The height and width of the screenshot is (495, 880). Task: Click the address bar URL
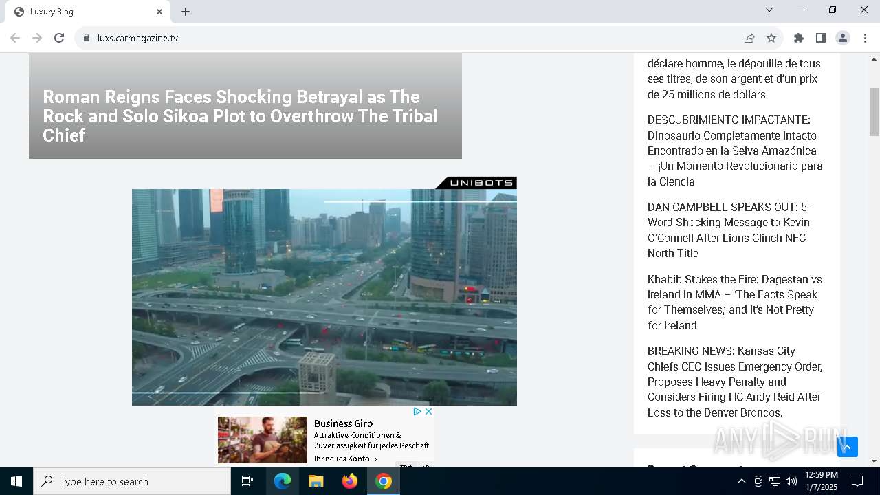tap(137, 38)
